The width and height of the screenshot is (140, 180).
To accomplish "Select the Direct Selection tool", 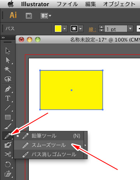I will 8,60.
